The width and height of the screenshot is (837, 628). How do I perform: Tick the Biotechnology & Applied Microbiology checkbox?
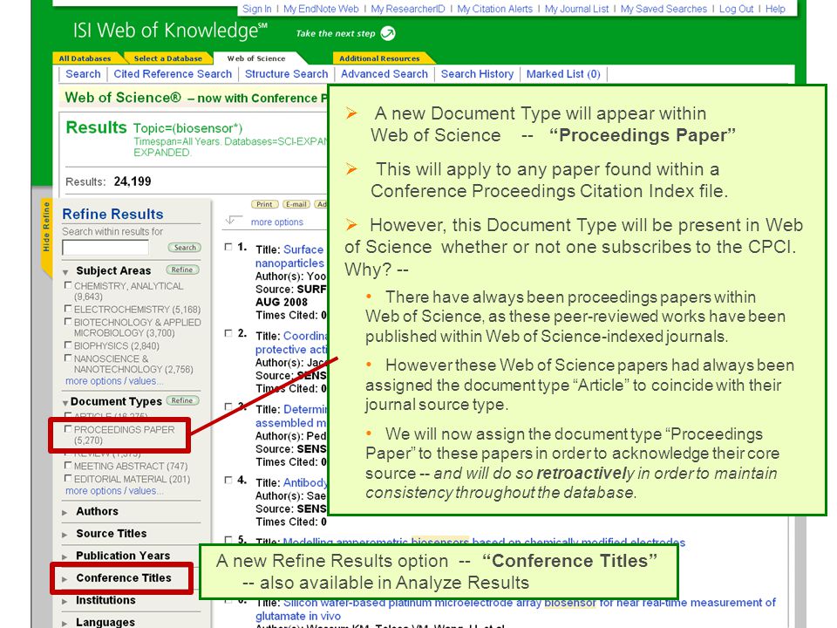[x=68, y=322]
